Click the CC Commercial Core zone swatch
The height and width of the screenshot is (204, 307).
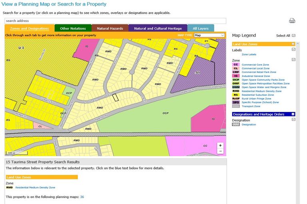click(x=236, y=65)
